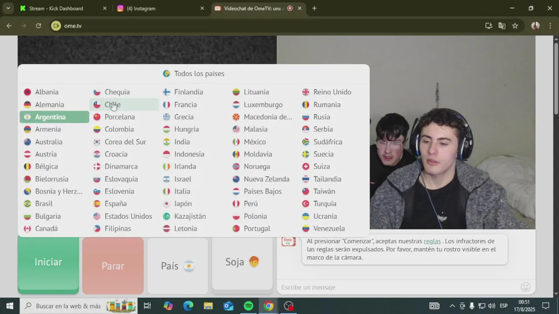Pick Brasil in the country list
This screenshot has width=559, height=314.
tap(55, 204)
